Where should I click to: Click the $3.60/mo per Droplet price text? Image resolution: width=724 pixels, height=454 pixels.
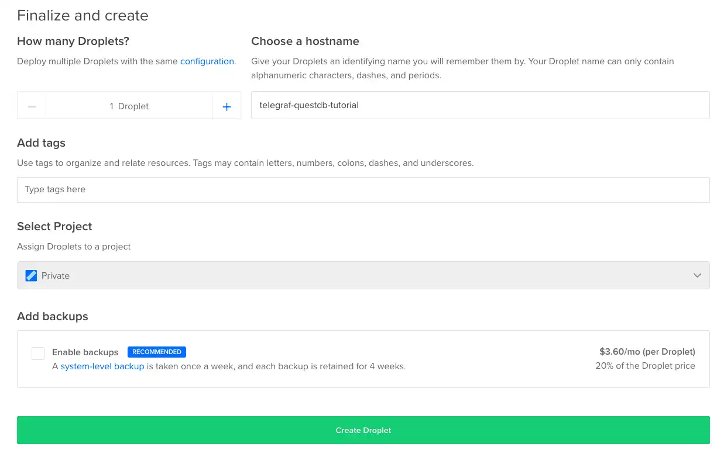point(647,351)
